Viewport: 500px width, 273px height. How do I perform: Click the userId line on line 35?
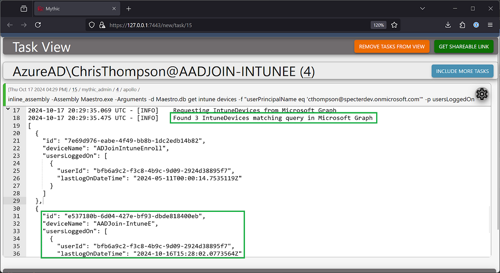pos(146,246)
